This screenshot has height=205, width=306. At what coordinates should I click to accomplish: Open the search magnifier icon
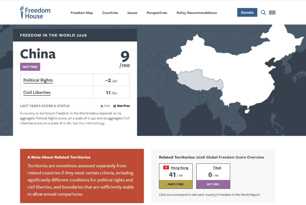pos(263,13)
